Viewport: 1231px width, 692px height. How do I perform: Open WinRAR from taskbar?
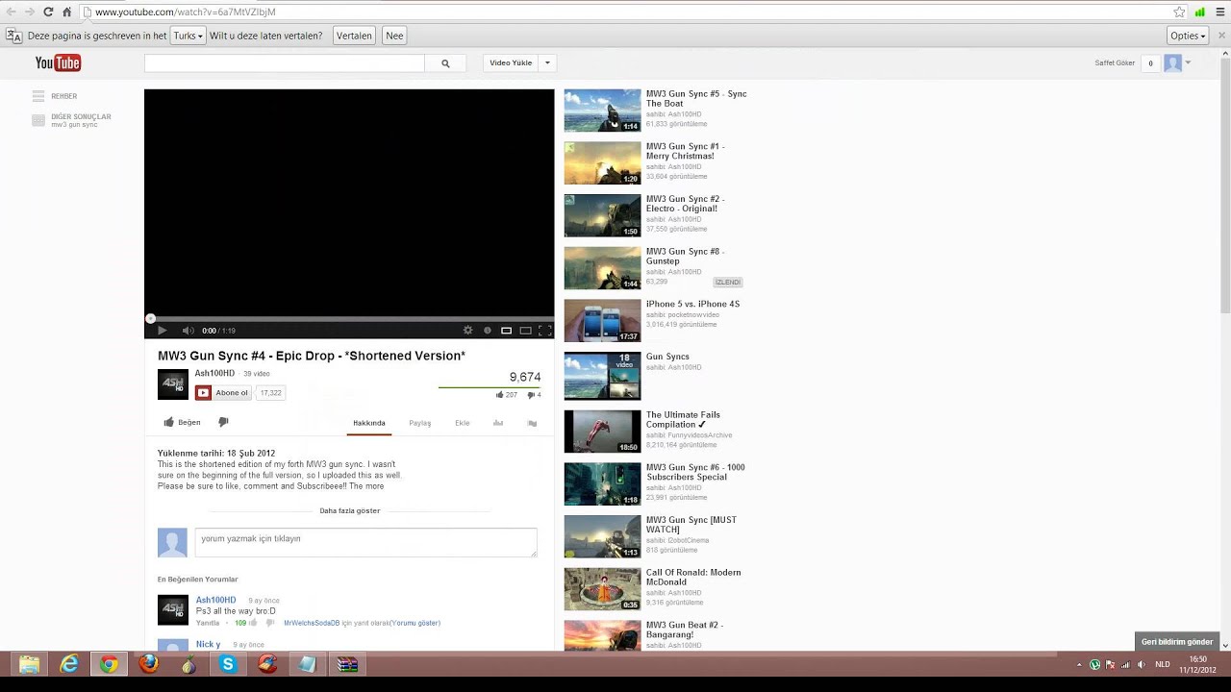[x=347, y=664]
